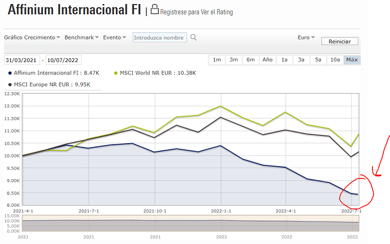Open the Evento dropdown
This screenshot has width=390, height=244.
(x=115, y=37)
